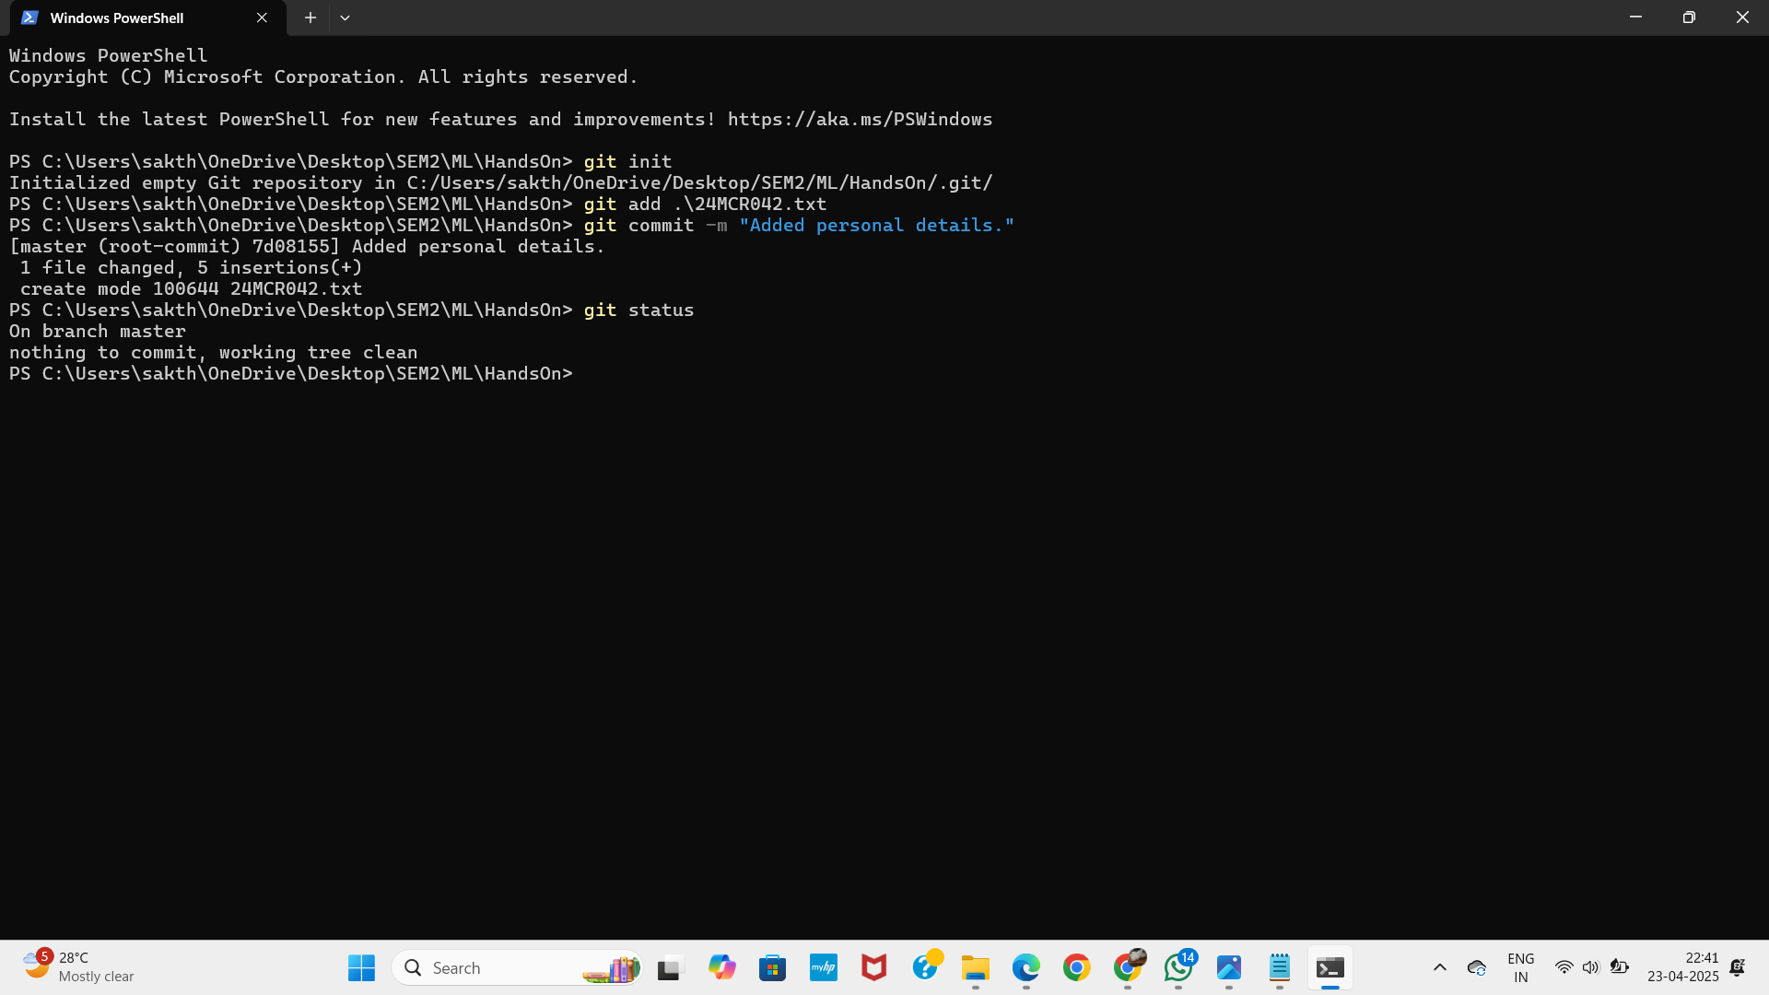Open the Chrome profile window with avatar badge

tap(1128, 967)
